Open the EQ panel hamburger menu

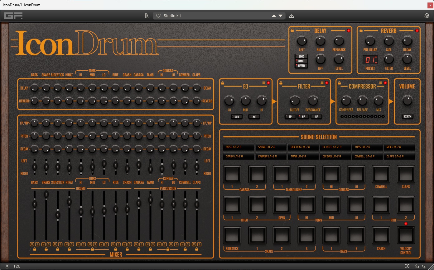pyautogui.click(x=264, y=82)
